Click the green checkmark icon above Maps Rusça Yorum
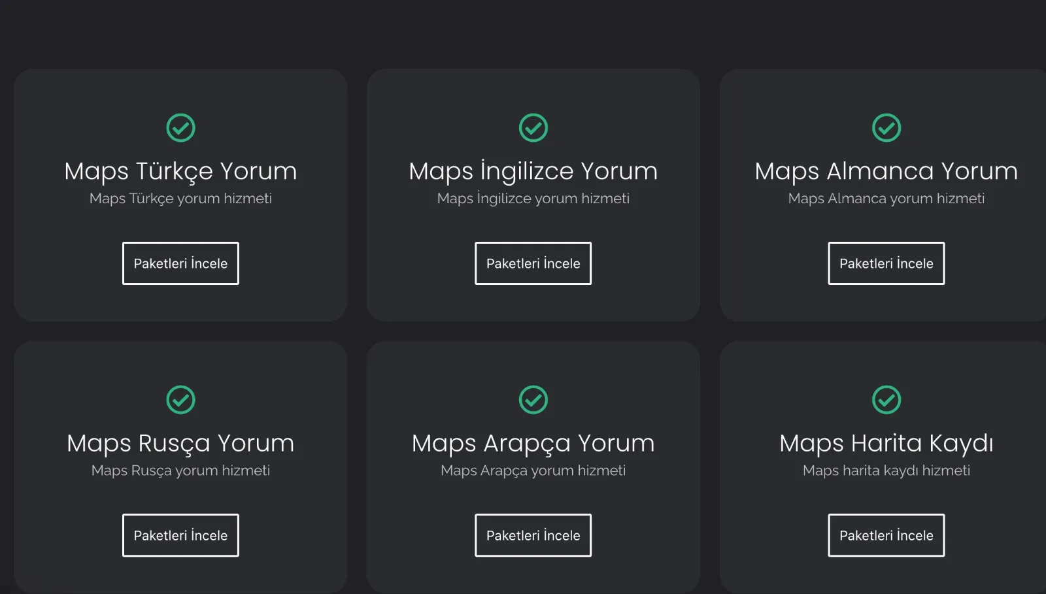Viewport: 1046px width, 594px height. [x=180, y=400]
